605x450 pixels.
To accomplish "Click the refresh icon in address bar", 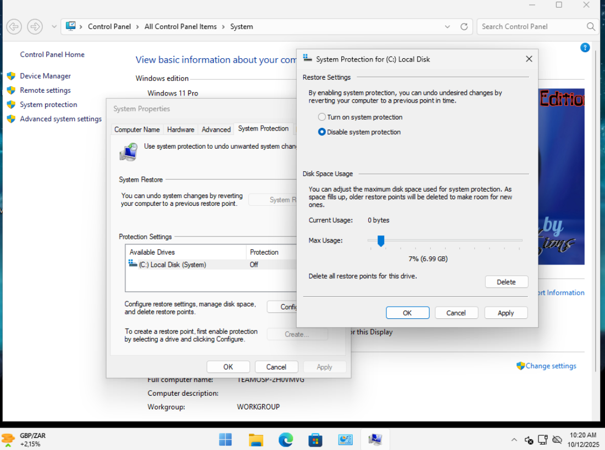I will 464,26.
